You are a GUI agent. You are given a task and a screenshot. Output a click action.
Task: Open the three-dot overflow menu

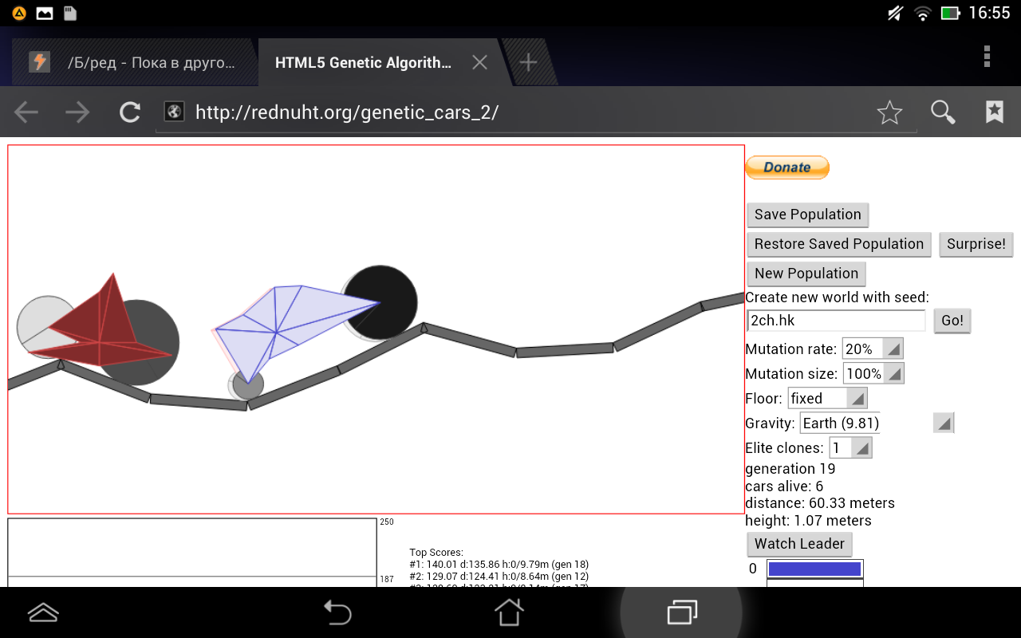pos(987,56)
